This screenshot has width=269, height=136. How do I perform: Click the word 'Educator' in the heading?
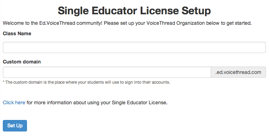click(x=114, y=11)
